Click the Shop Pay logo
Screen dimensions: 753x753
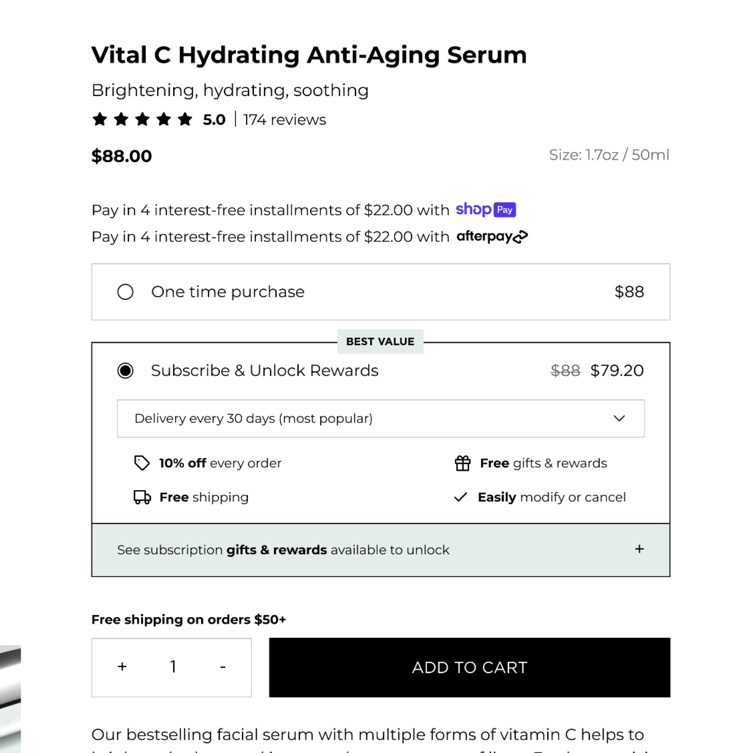click(x=486, y=210)
